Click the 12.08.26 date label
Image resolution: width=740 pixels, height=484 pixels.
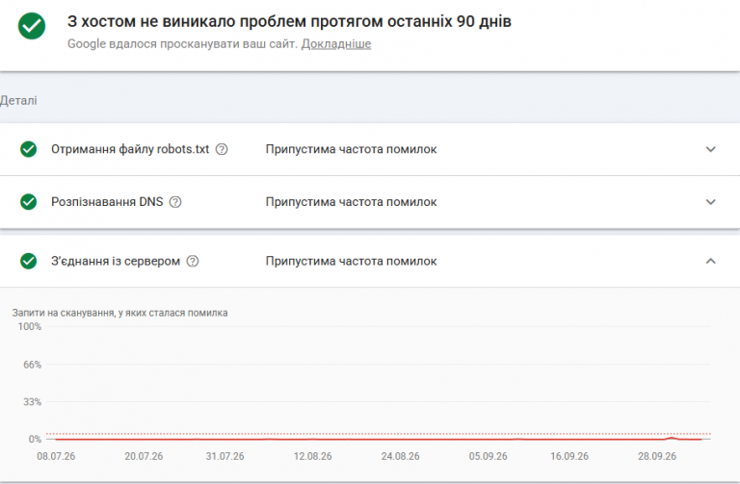point(313,457)
